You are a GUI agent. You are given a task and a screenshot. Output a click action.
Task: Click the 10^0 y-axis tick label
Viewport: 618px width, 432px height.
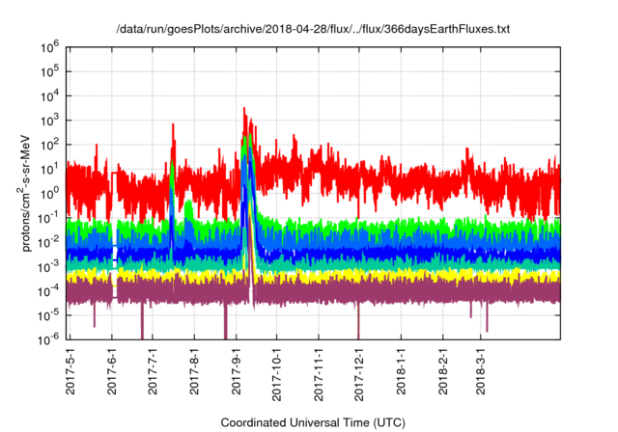(50, 192)
